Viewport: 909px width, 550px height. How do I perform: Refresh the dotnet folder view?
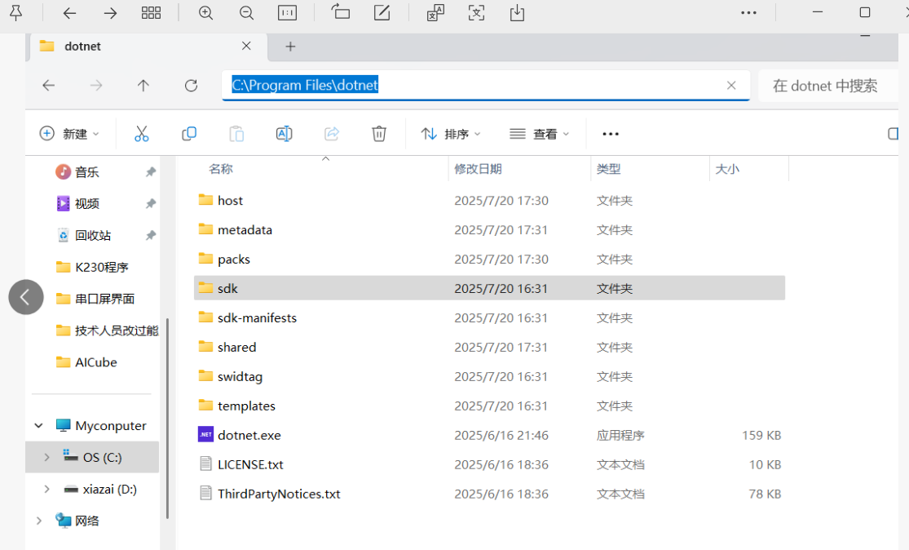point(191,86)
